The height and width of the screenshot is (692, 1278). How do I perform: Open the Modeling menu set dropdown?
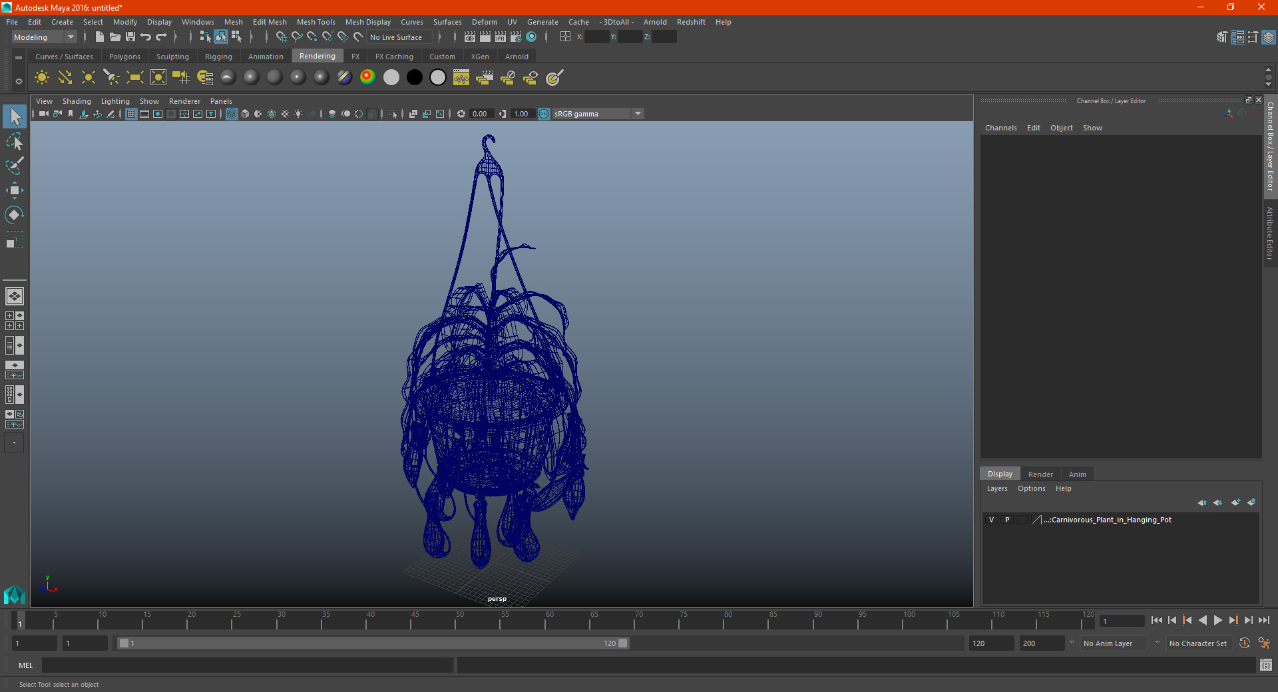pos(44,37)
